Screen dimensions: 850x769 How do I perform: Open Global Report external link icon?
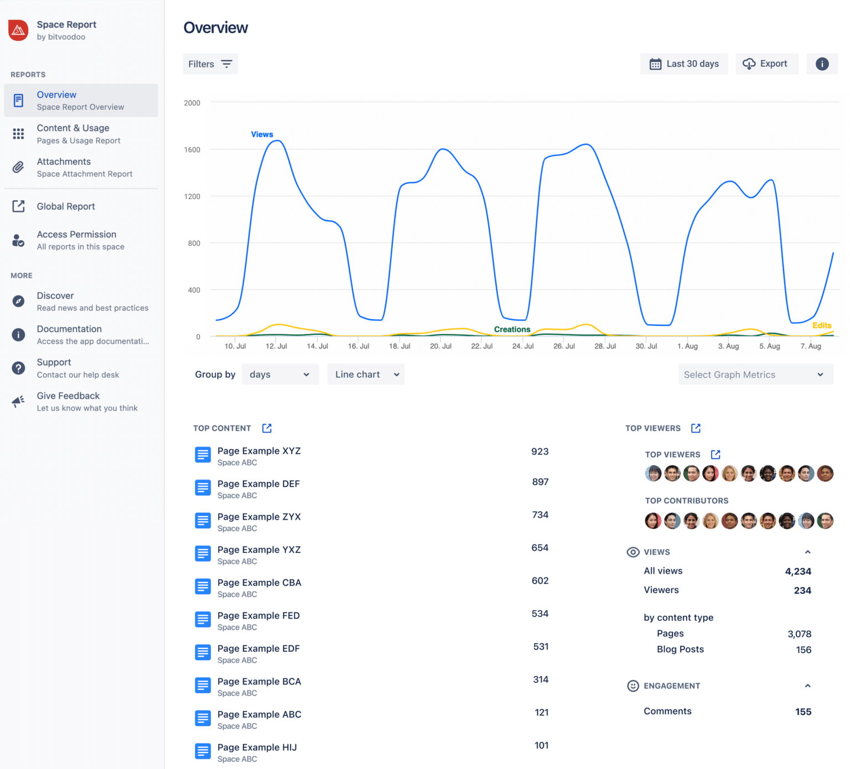click(18, 206)
